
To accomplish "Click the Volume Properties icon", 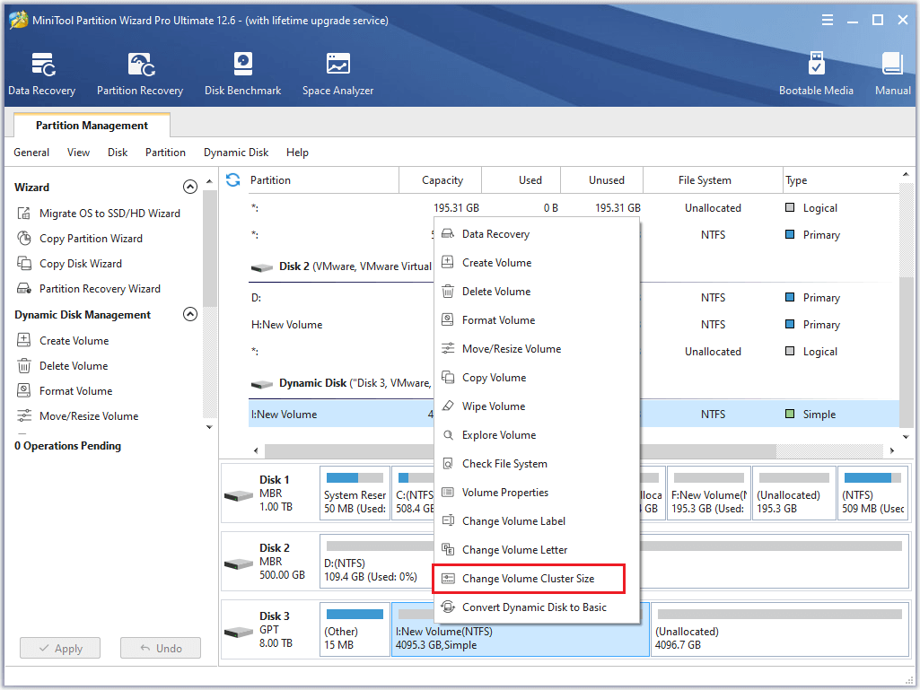I will (x=448, y=493).
